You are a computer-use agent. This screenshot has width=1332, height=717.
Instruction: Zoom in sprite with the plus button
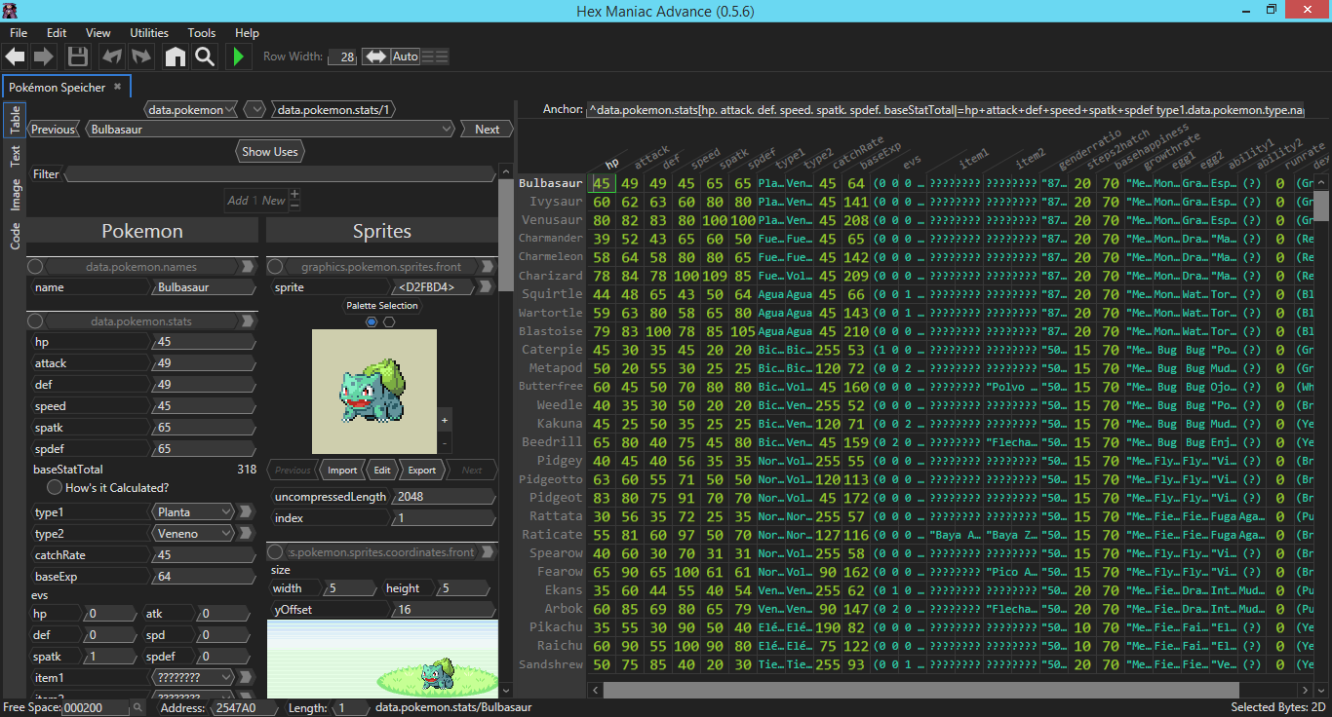point(445,420)
